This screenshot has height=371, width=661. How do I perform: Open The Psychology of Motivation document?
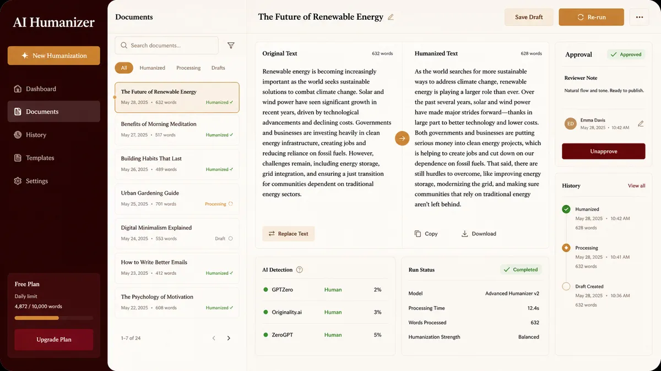click(x=177, y=302)
